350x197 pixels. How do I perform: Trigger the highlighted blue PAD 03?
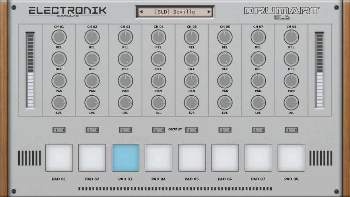[x=125, y=158]
